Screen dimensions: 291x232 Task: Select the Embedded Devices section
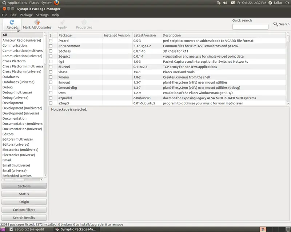click(x=22, y=175)
